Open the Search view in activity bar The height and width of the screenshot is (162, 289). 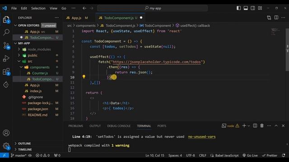(x=6, y=32)
